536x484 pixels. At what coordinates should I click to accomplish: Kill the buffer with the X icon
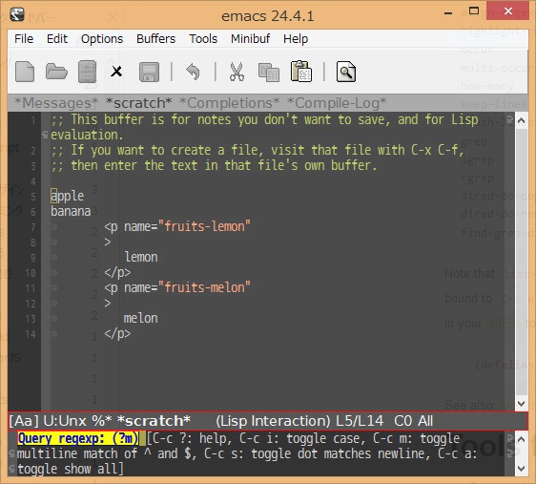tap(116, 72)
